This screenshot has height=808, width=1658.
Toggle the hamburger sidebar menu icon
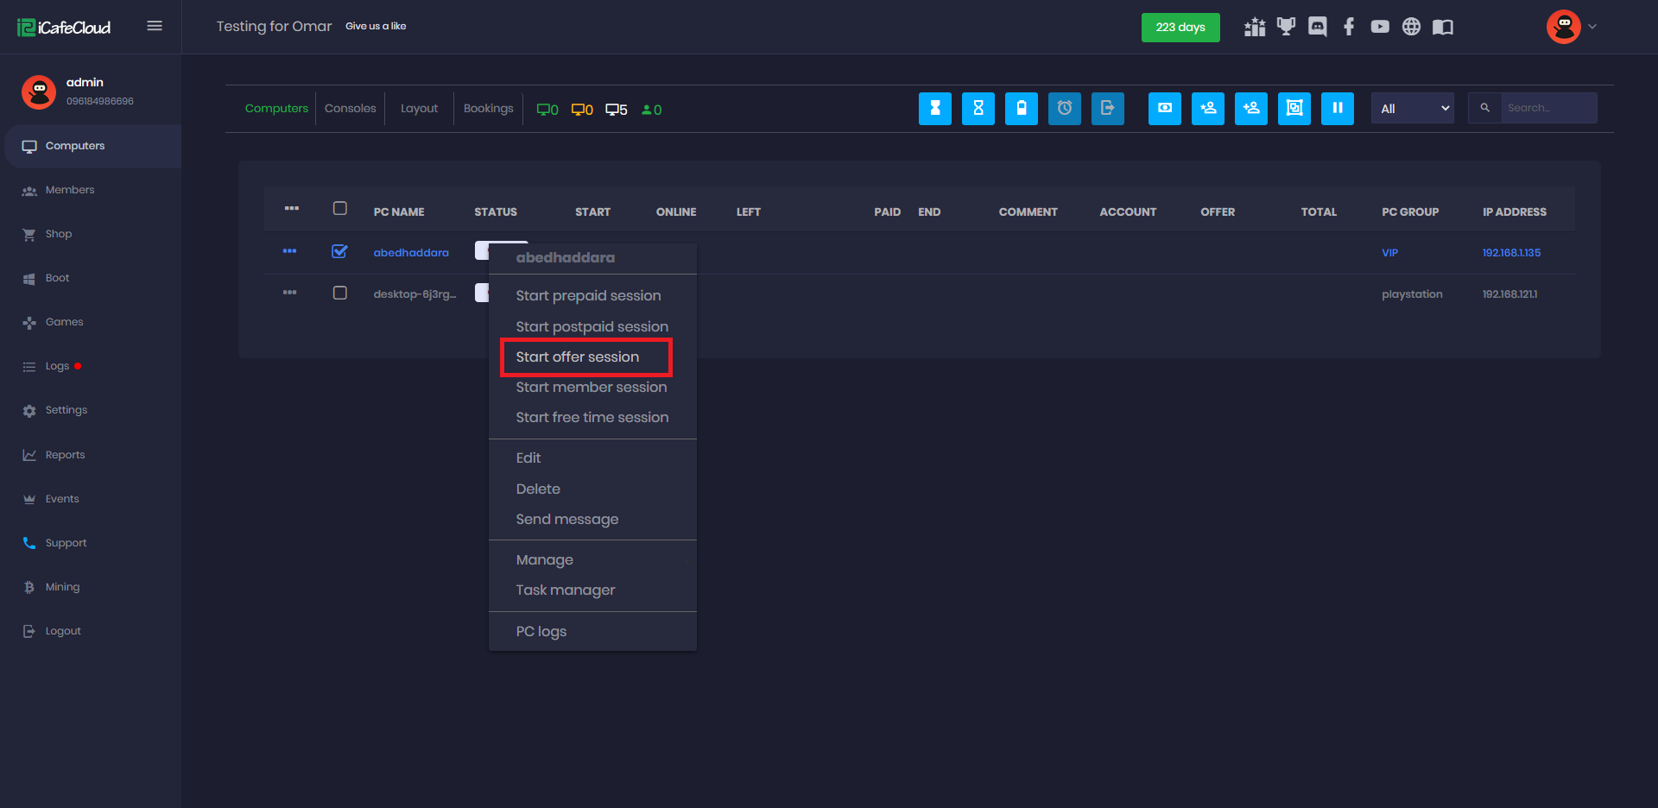coord(155,26)
